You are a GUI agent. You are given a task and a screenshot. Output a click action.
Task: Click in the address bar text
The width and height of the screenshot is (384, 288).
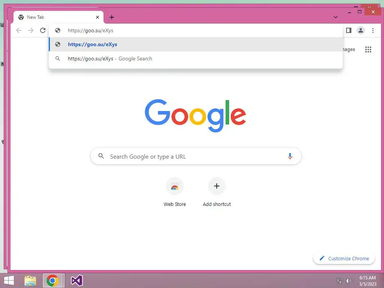[90, 31]
